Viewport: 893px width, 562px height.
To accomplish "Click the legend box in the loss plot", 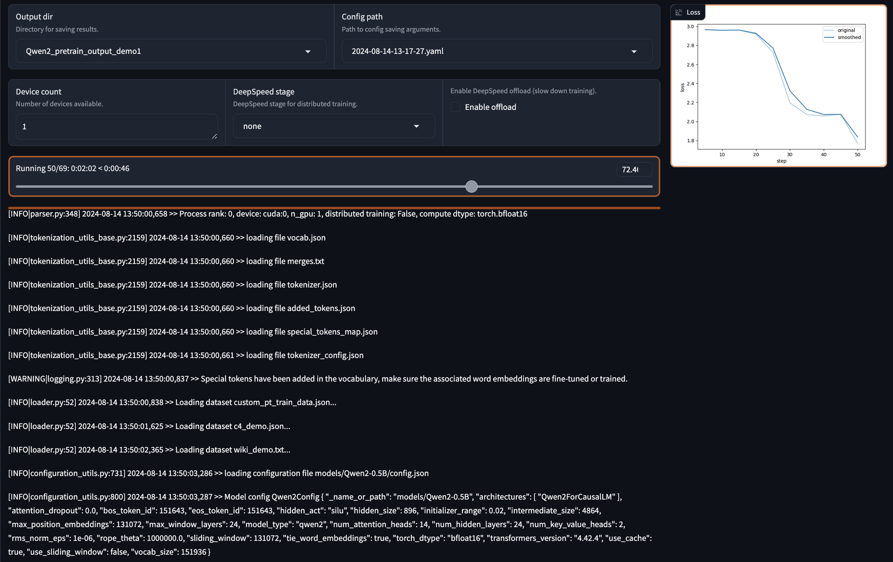I will [x=843, y=34].
